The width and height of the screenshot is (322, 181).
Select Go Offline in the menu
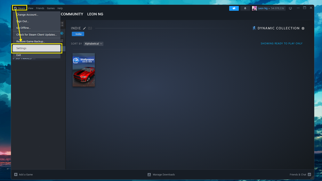click(37, 28)
